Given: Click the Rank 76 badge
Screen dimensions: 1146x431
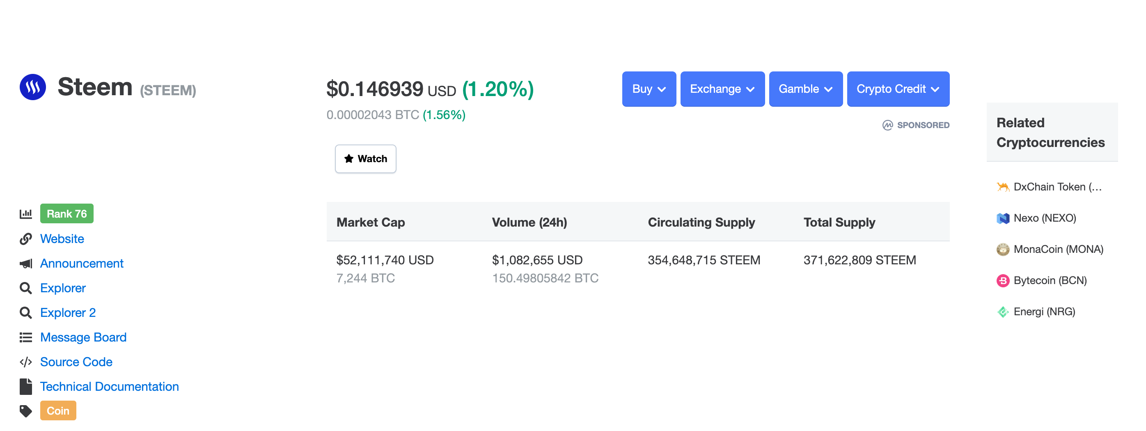Looking at the screenshot, I should [67, 214].
